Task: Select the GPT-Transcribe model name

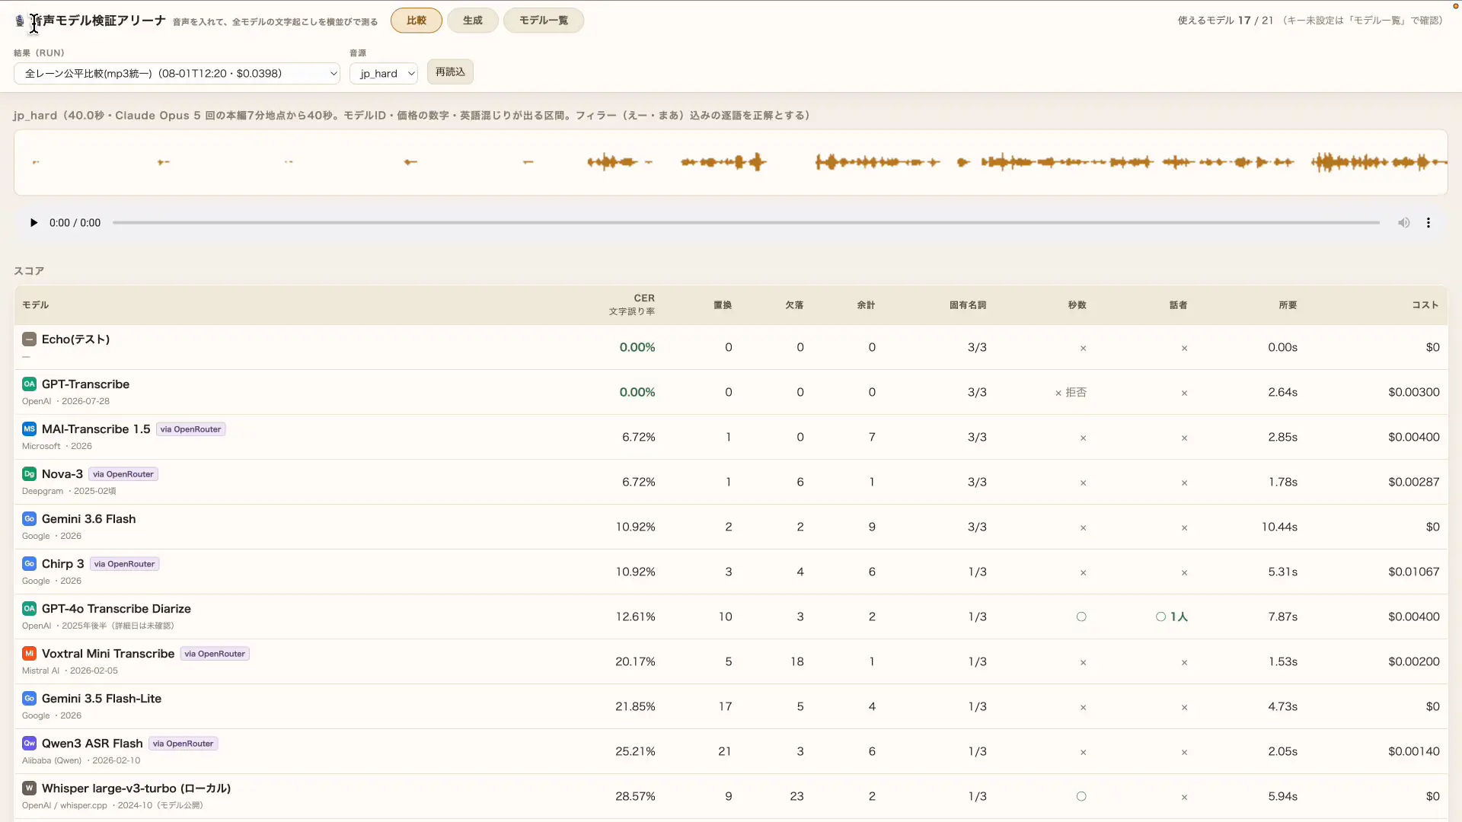Action: coord(85,384)
